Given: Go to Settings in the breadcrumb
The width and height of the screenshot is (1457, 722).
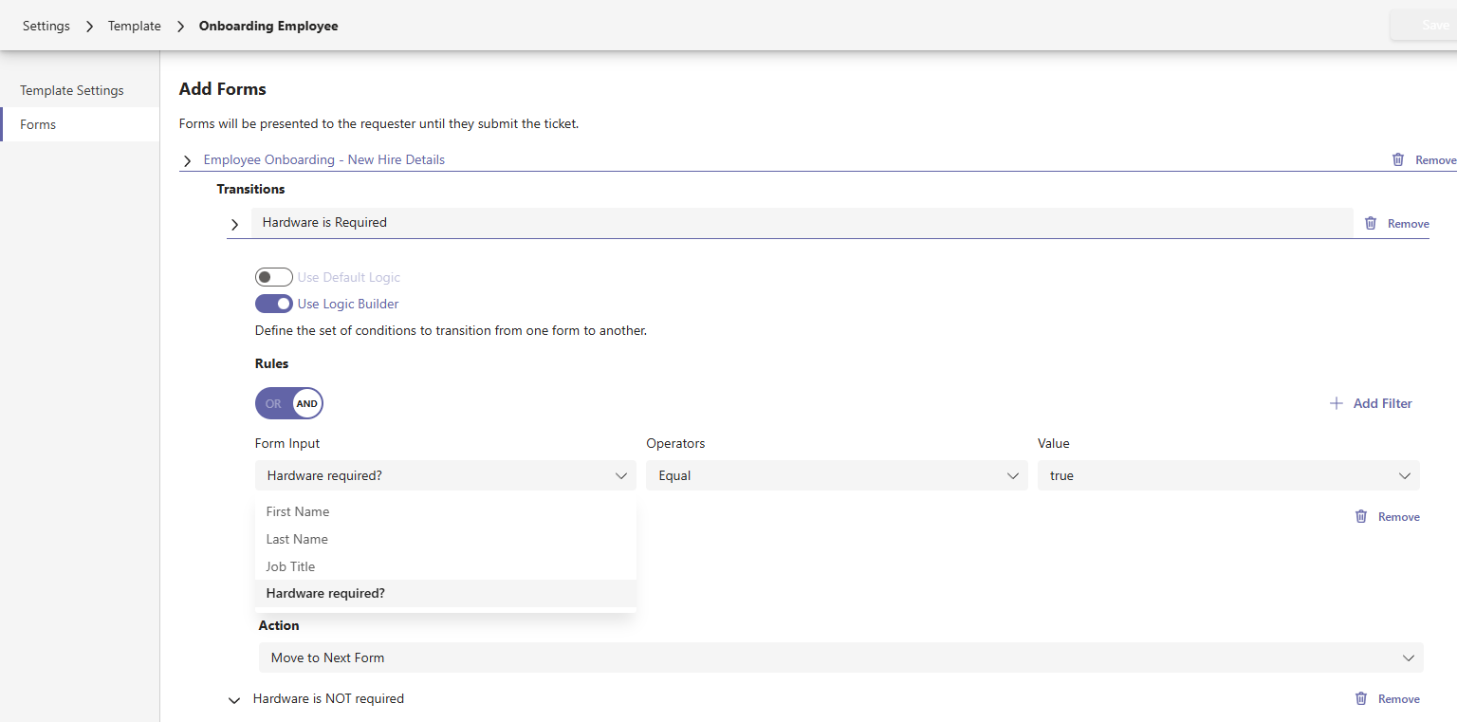Looking at the screenshot, I should pos(46,26).
